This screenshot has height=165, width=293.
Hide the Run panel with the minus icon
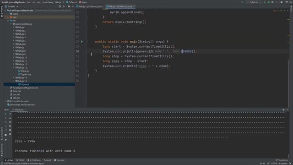[x=288, y=110]
